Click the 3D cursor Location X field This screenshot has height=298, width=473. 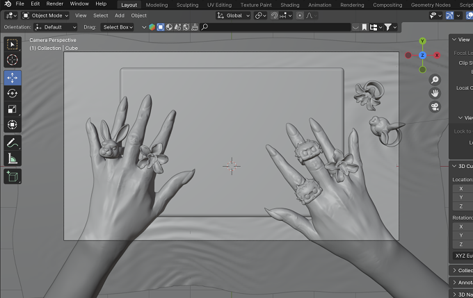[x=463, y=189]
